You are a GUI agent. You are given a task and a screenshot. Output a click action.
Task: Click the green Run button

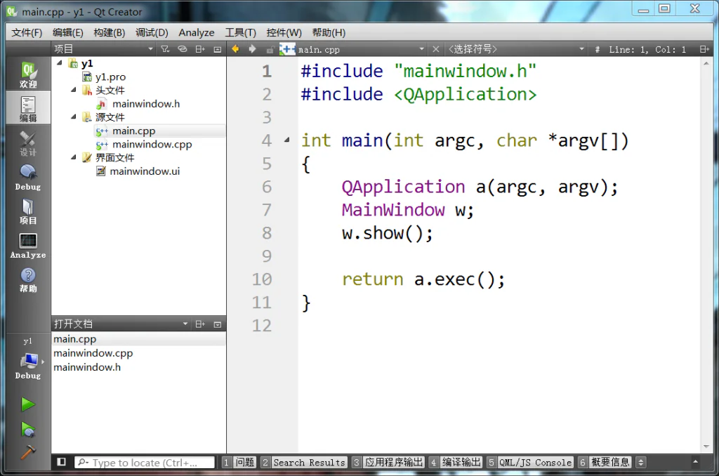(x=27, y=404)
